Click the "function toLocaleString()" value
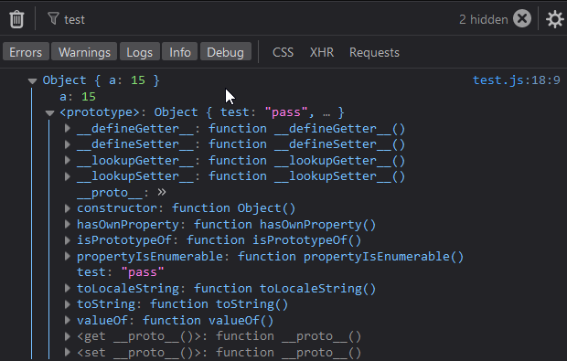567x361 pixels. pyautogui.click(x=285, y=289)
